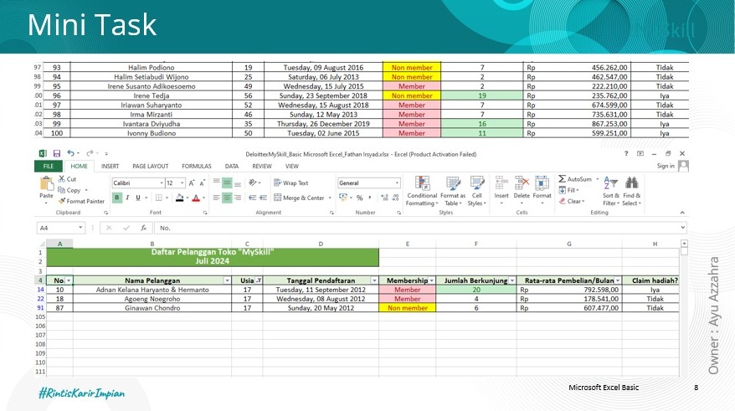Expand the Name Box dropdown
This screenshot has height=411, width=735.
(80, 228)
